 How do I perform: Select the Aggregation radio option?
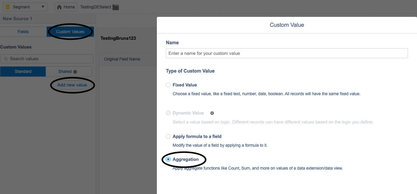168,159
